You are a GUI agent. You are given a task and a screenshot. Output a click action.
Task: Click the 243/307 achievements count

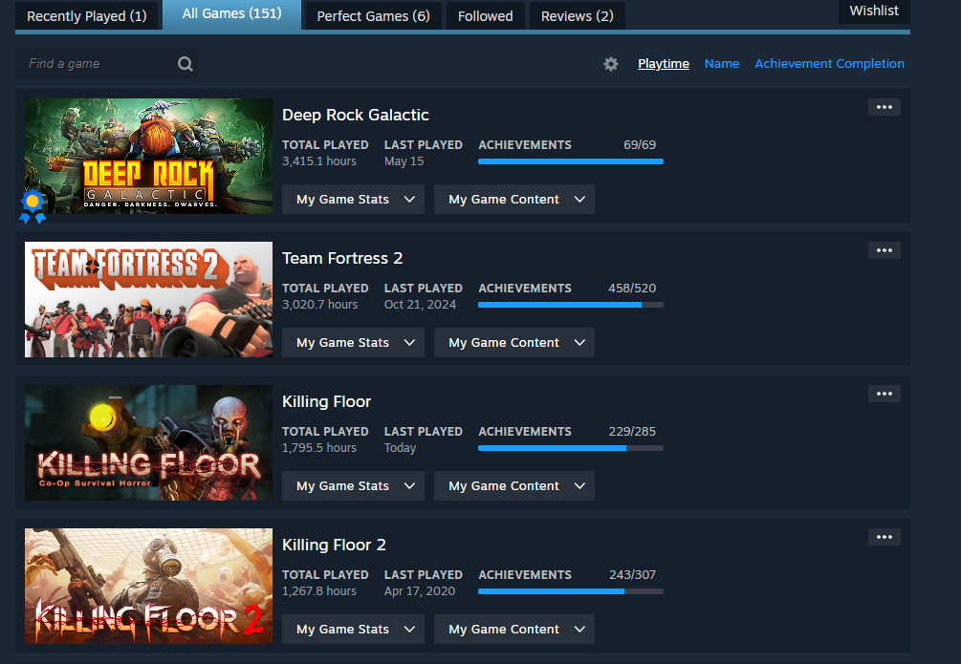[632, 575]
